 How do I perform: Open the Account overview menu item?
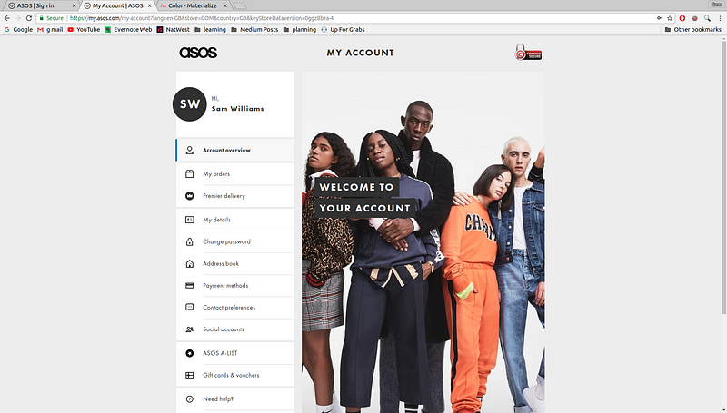[235, 150]
